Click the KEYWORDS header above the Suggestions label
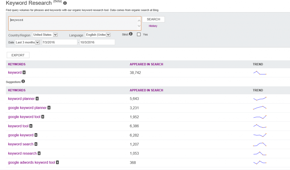 point(17,64)
